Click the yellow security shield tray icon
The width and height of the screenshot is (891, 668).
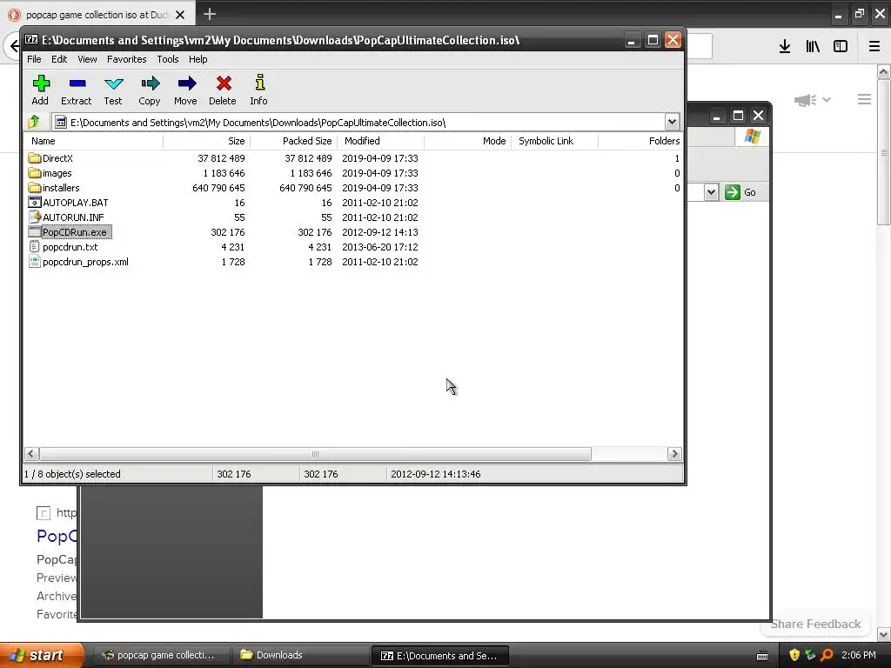point(794,655)
